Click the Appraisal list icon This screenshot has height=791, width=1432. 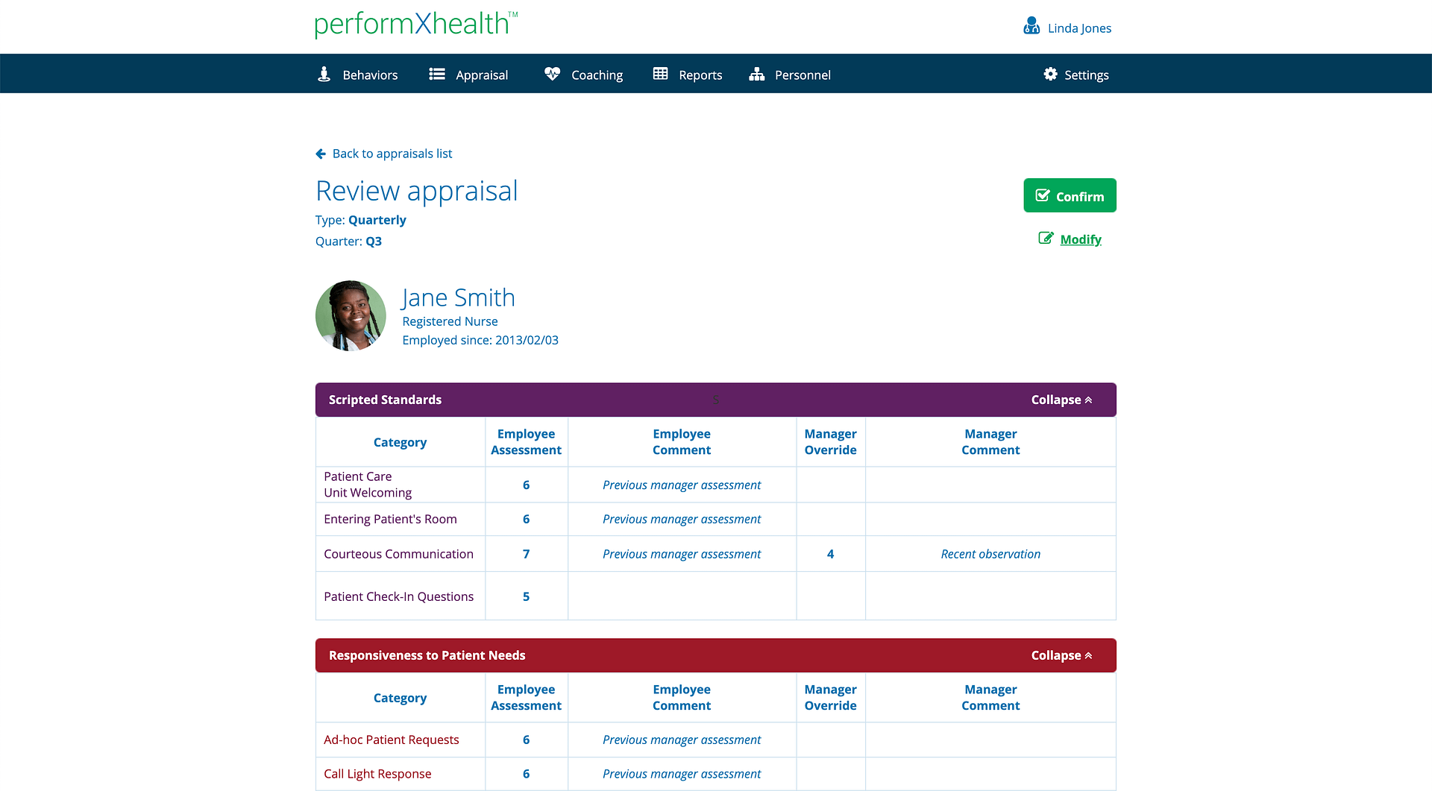(x=437, y=74)
